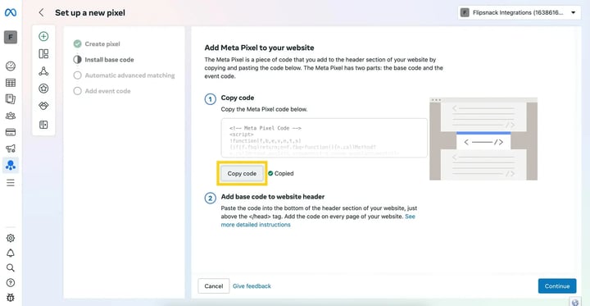The width and height of the screenshot is (590, 306).
Task: Open the green plus connect data icon
Action: (x=43, y=36)
